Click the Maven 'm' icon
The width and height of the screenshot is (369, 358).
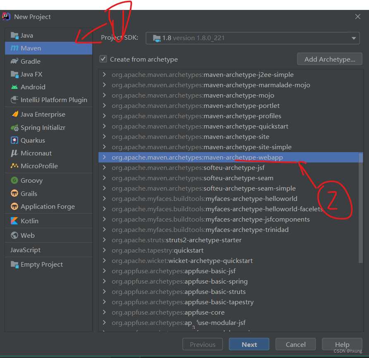click(14, 48)
